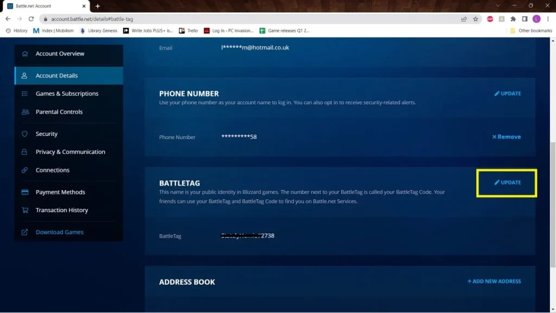The width and height of the screenshot is (556, 313).
Task: Open Other bookmarks folder
Action: (531, 31)
